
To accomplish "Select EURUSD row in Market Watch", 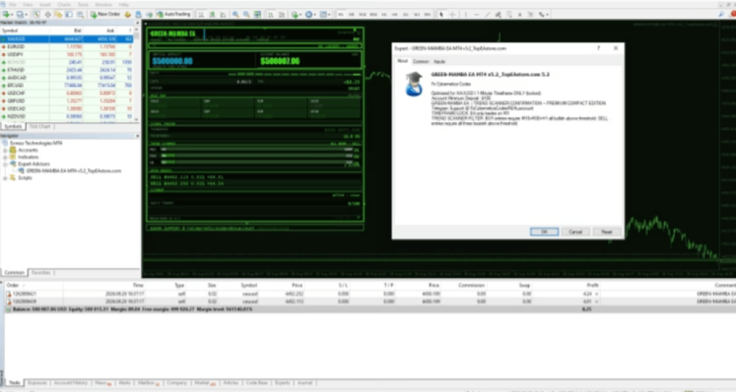I will tap(67, 47).
